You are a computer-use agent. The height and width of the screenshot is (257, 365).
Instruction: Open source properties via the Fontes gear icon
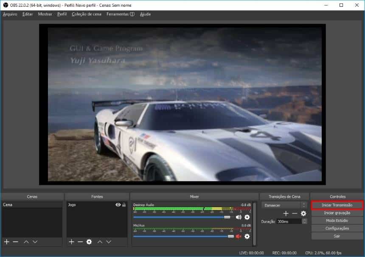pos(89,242)
